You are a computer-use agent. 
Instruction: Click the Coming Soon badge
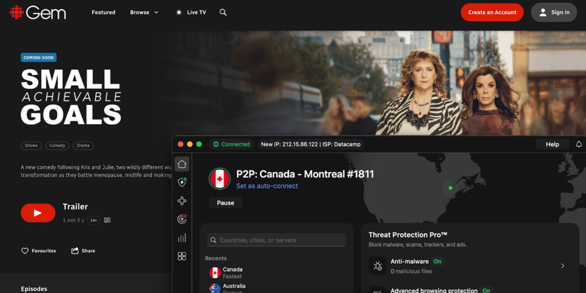[x=38, y=58]
